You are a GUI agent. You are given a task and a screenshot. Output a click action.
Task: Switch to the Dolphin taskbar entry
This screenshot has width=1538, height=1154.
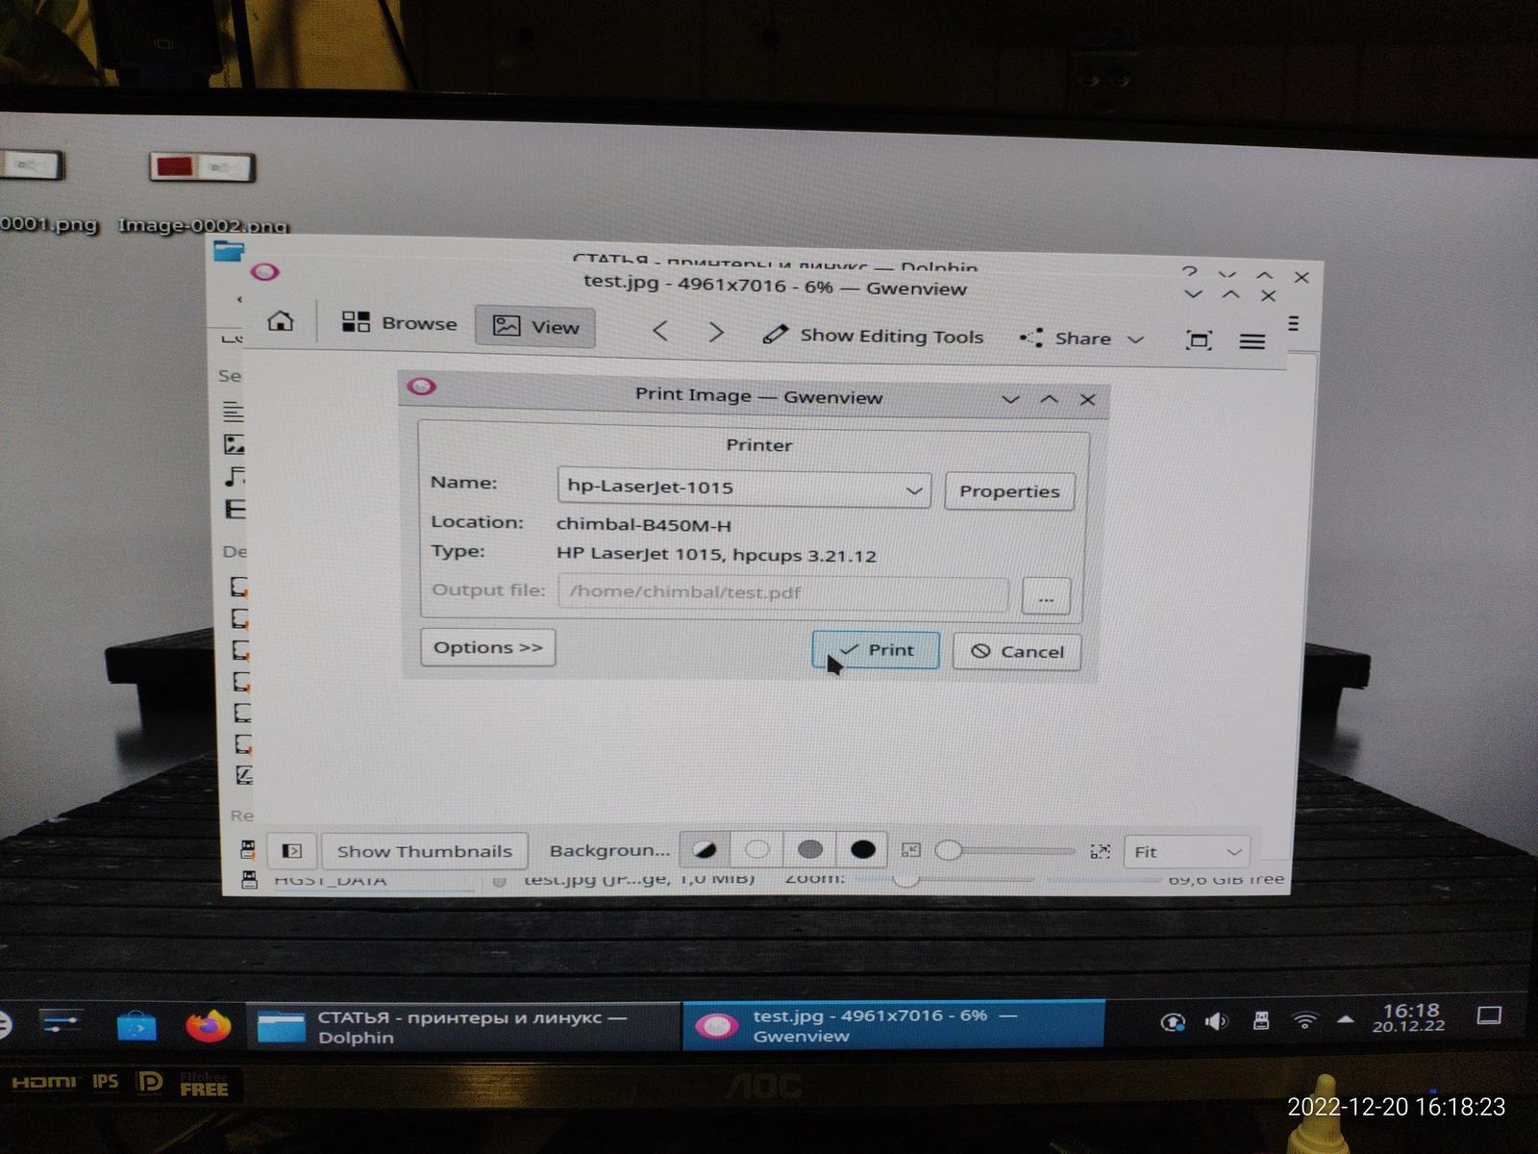tap(463, 1026)
